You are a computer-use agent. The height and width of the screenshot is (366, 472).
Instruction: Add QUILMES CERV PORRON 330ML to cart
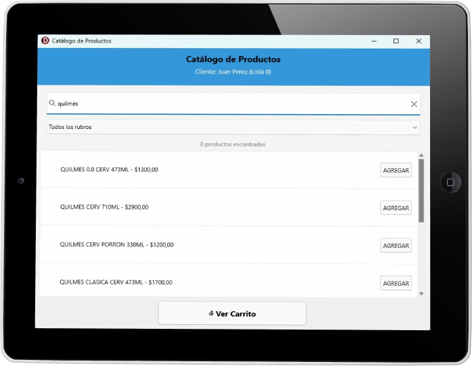point(396,246)
